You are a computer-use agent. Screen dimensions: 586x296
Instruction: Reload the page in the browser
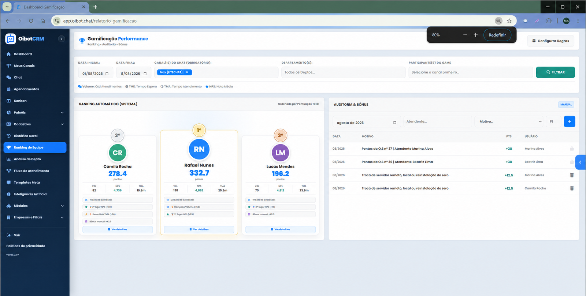(x=31, y=21)
